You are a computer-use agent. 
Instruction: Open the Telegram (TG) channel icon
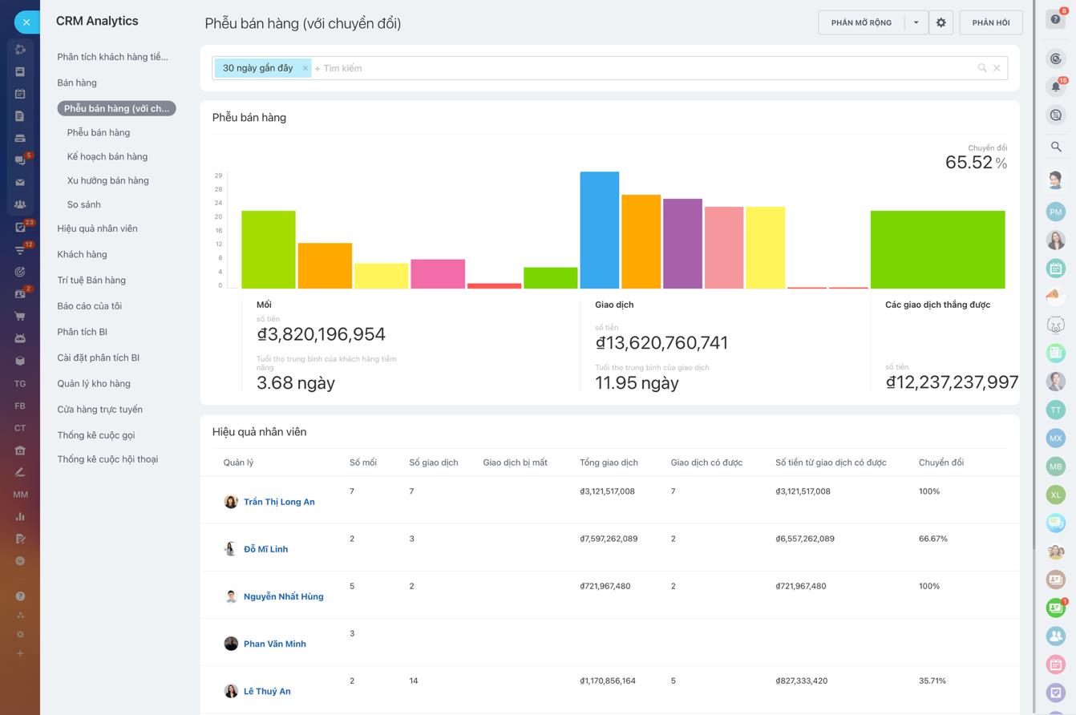pos(20,383)
